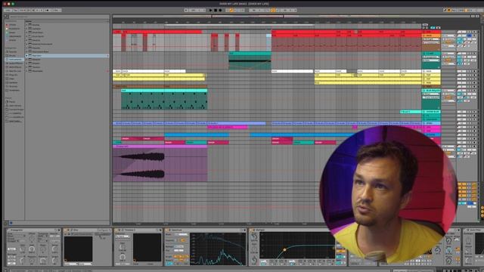Viewport: 484px width, 272px height.
Task: Click into the browser search field
Action: [59, 17]
